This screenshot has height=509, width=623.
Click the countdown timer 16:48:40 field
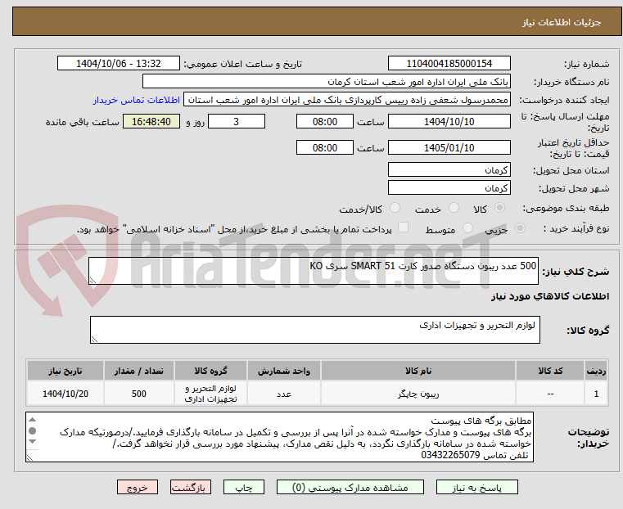[151, 121]
